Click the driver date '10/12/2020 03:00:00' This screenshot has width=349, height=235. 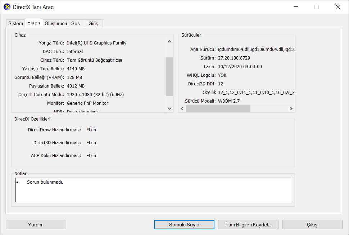click(240, 67)
